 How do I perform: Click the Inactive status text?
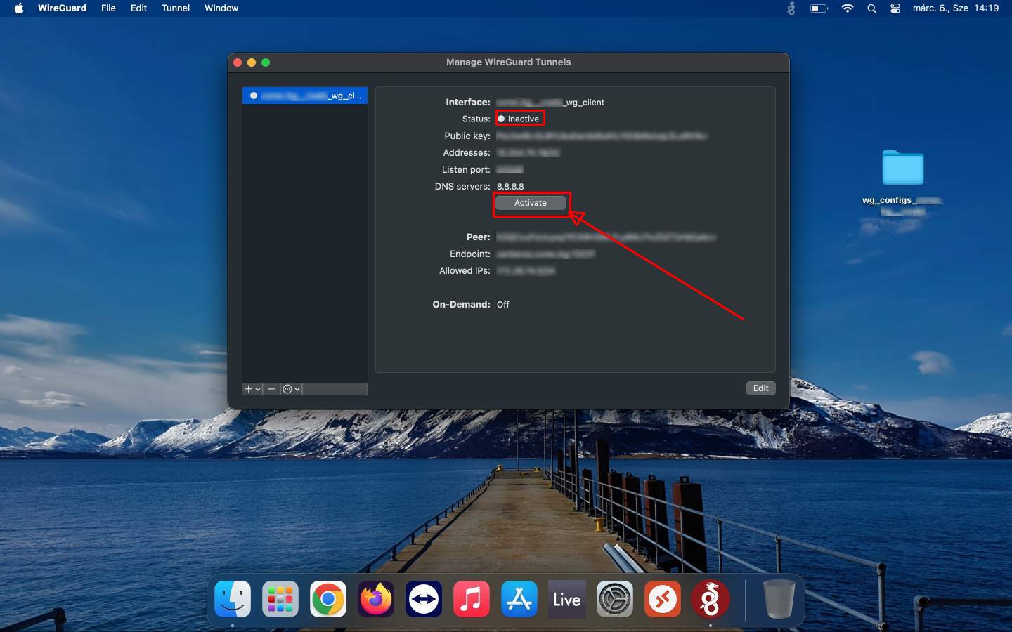click(523, 119)
